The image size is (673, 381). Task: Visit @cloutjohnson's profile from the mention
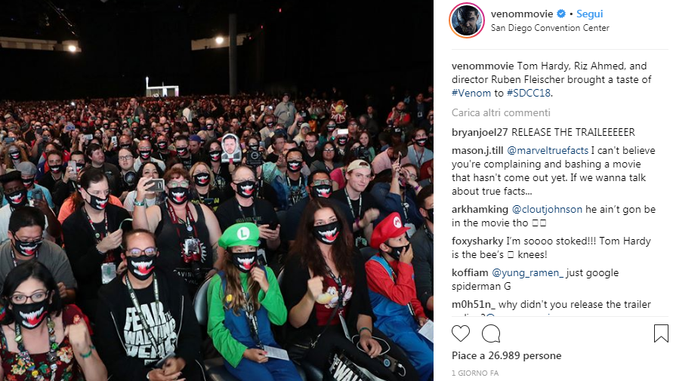click(x=547, y=210)
